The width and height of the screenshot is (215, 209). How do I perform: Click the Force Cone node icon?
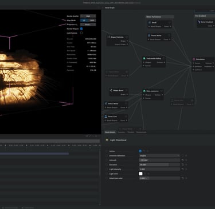(105, 116)
